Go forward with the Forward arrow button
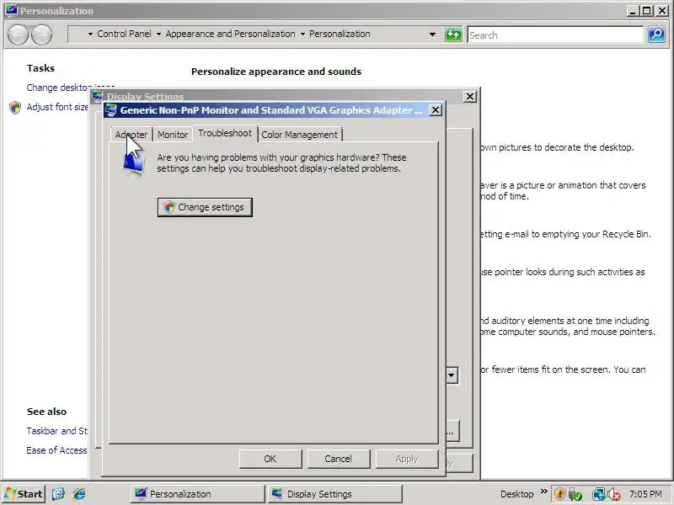Image resolution: width=674 pixels, height=505 pixels. point(41,35)
